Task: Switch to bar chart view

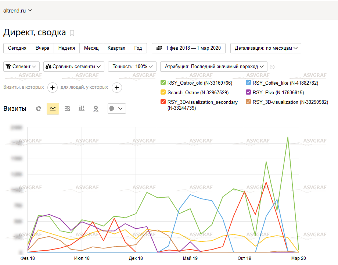Action: pyautogui.click(x=82, y=109)
